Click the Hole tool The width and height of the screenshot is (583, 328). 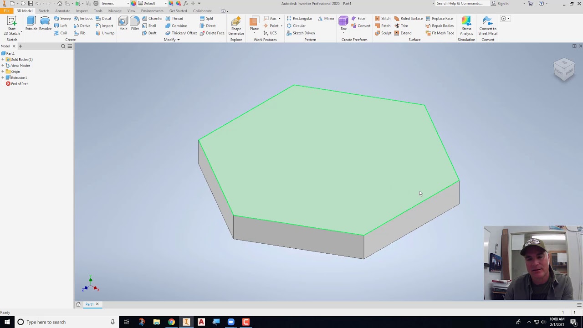123,24
